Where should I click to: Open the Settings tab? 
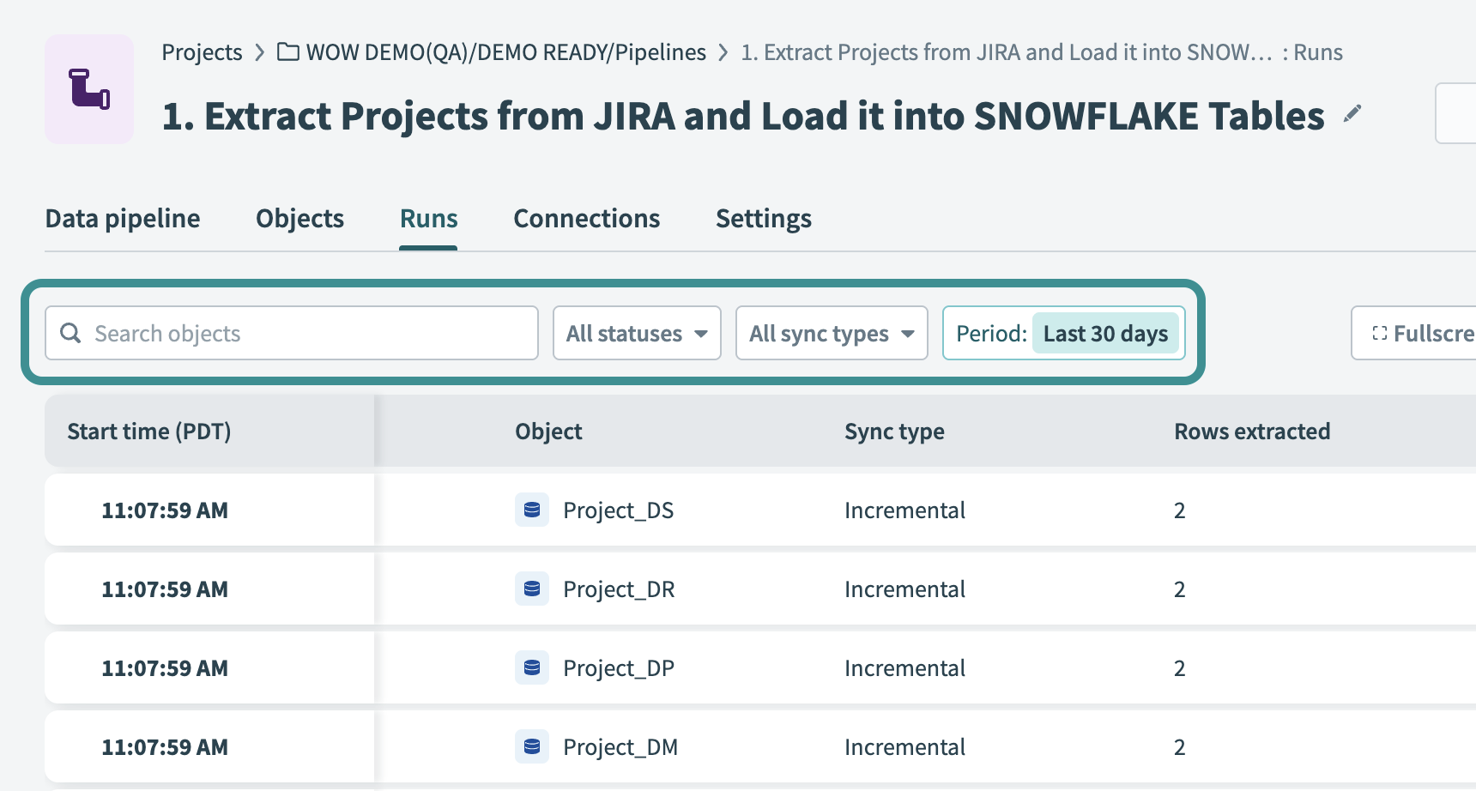pos(763,219)
